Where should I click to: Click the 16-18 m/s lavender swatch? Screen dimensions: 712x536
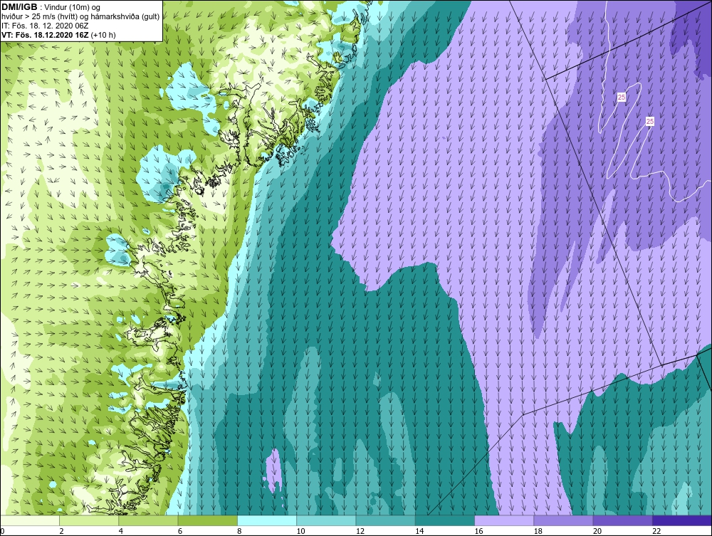click(504, 520)
